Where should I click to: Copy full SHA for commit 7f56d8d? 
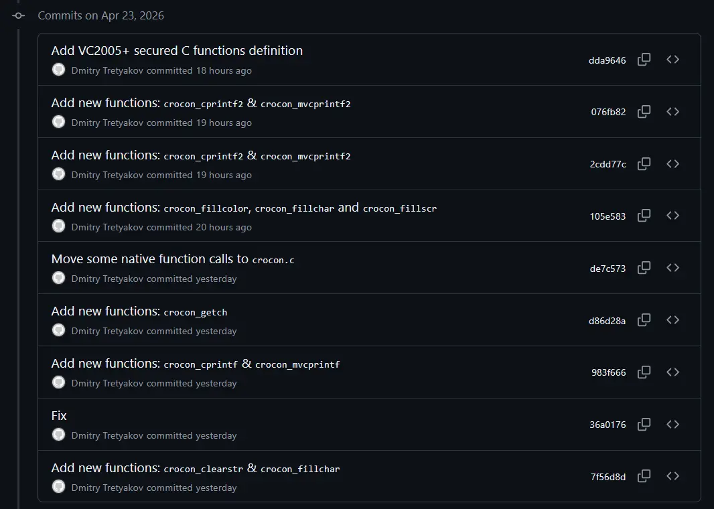tap(644, 476)
